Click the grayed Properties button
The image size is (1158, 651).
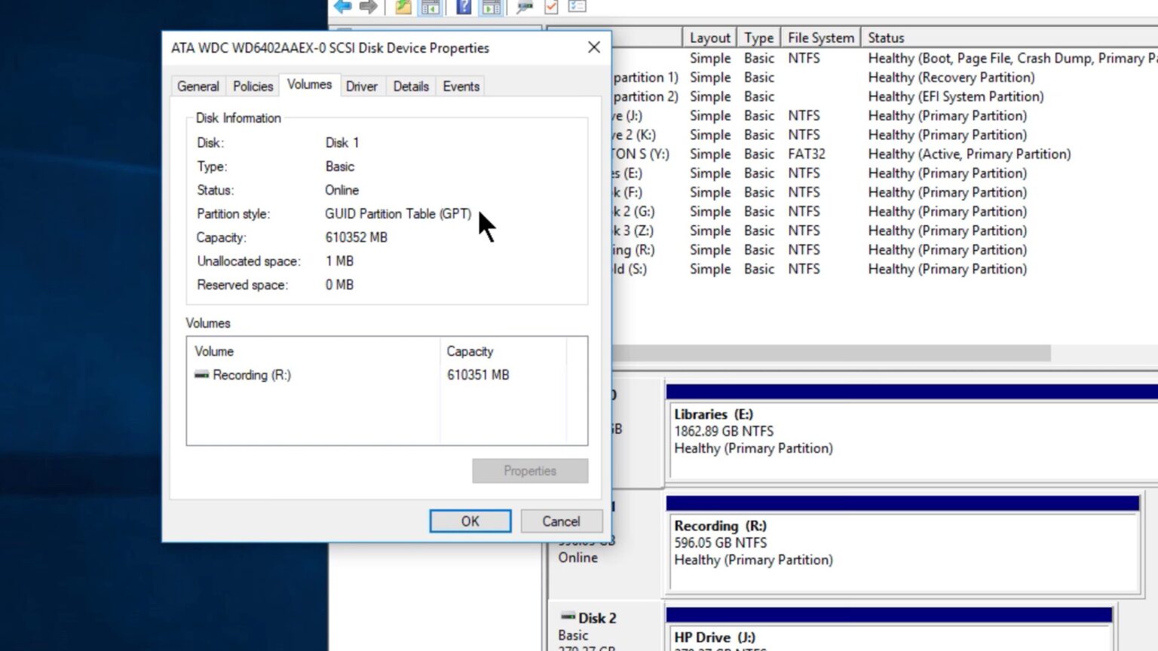coord(530,470)
